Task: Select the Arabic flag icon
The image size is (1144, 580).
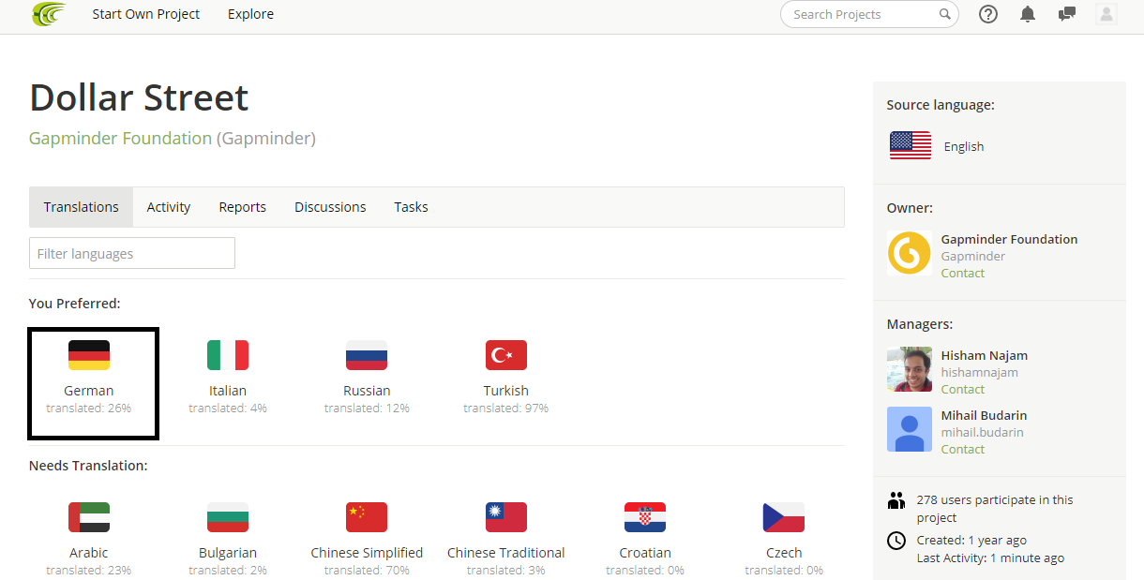Action: click(89, 517)
